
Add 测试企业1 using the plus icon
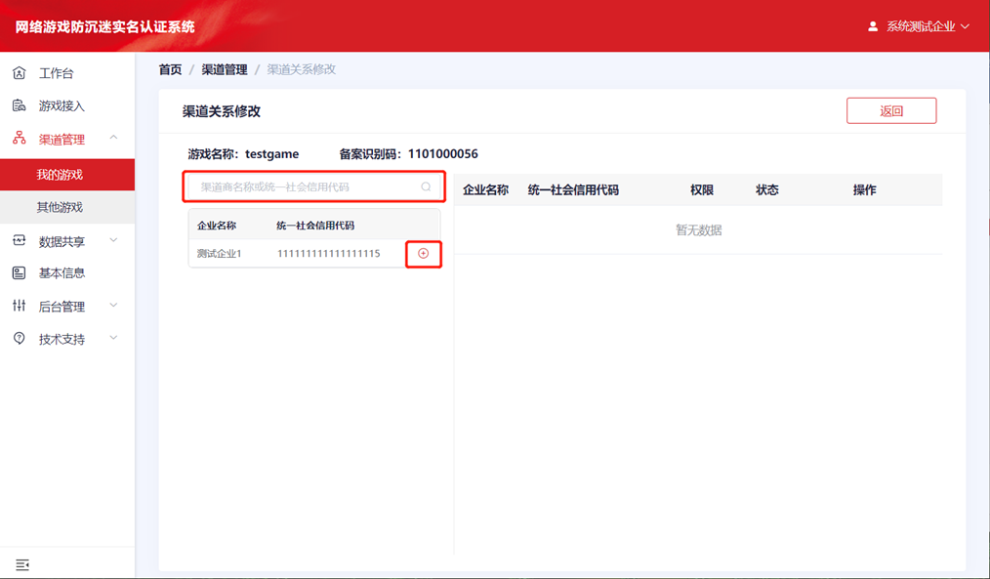tap(423, 253)
